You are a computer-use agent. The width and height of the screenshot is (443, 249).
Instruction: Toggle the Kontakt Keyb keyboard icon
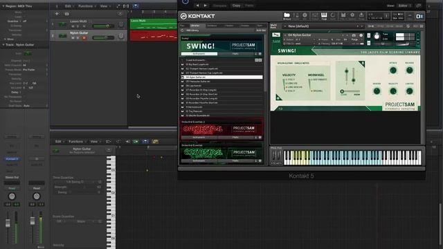click(x=324, y=16)
